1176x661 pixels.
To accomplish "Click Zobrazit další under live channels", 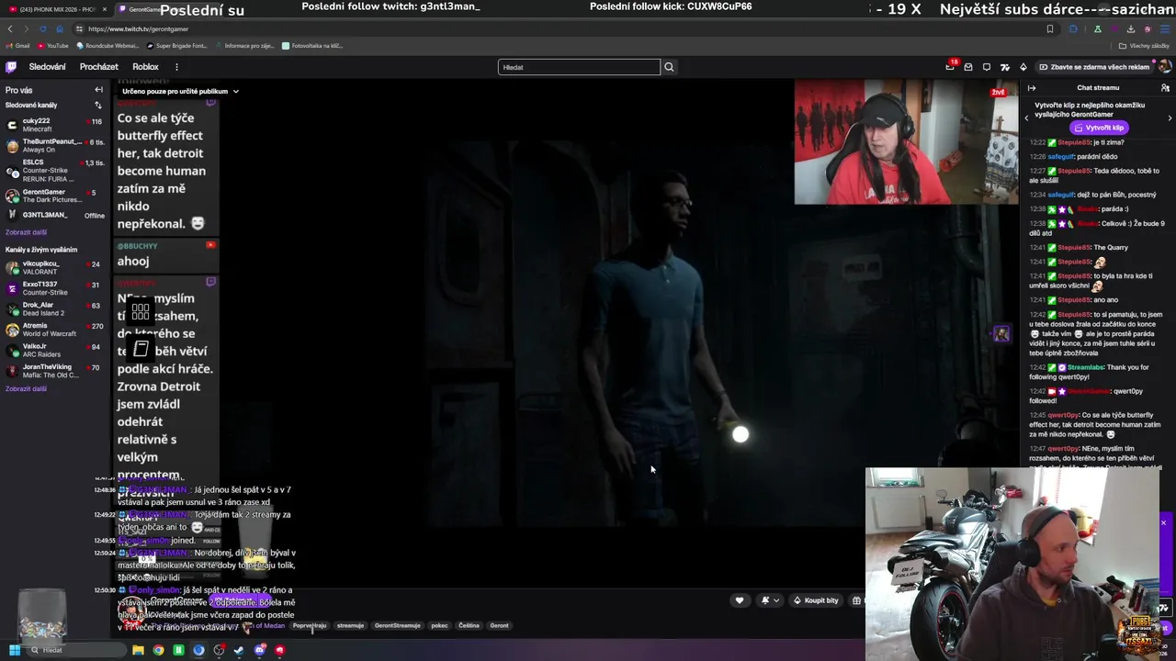I will (x=26, y=388).
